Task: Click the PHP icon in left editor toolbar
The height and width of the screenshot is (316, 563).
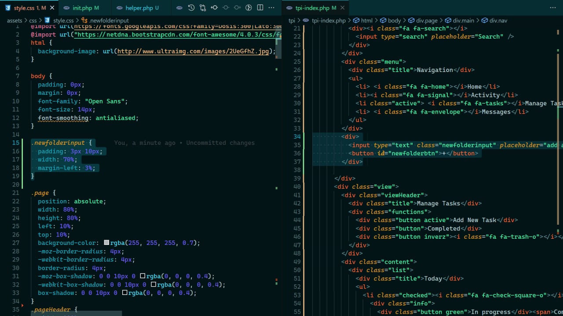Action: [180, 8]
